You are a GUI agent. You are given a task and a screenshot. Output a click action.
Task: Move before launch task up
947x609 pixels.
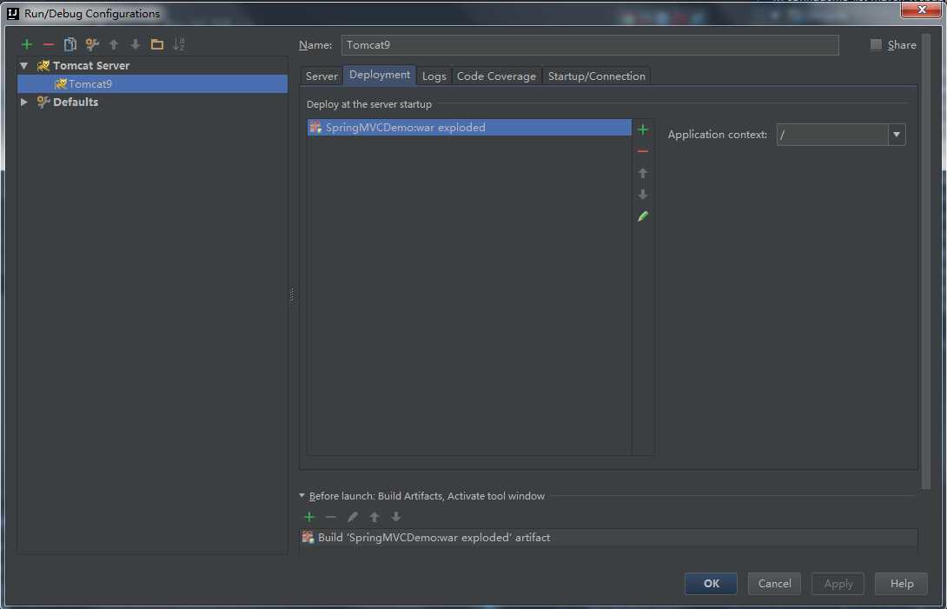[x=374, y=517]
